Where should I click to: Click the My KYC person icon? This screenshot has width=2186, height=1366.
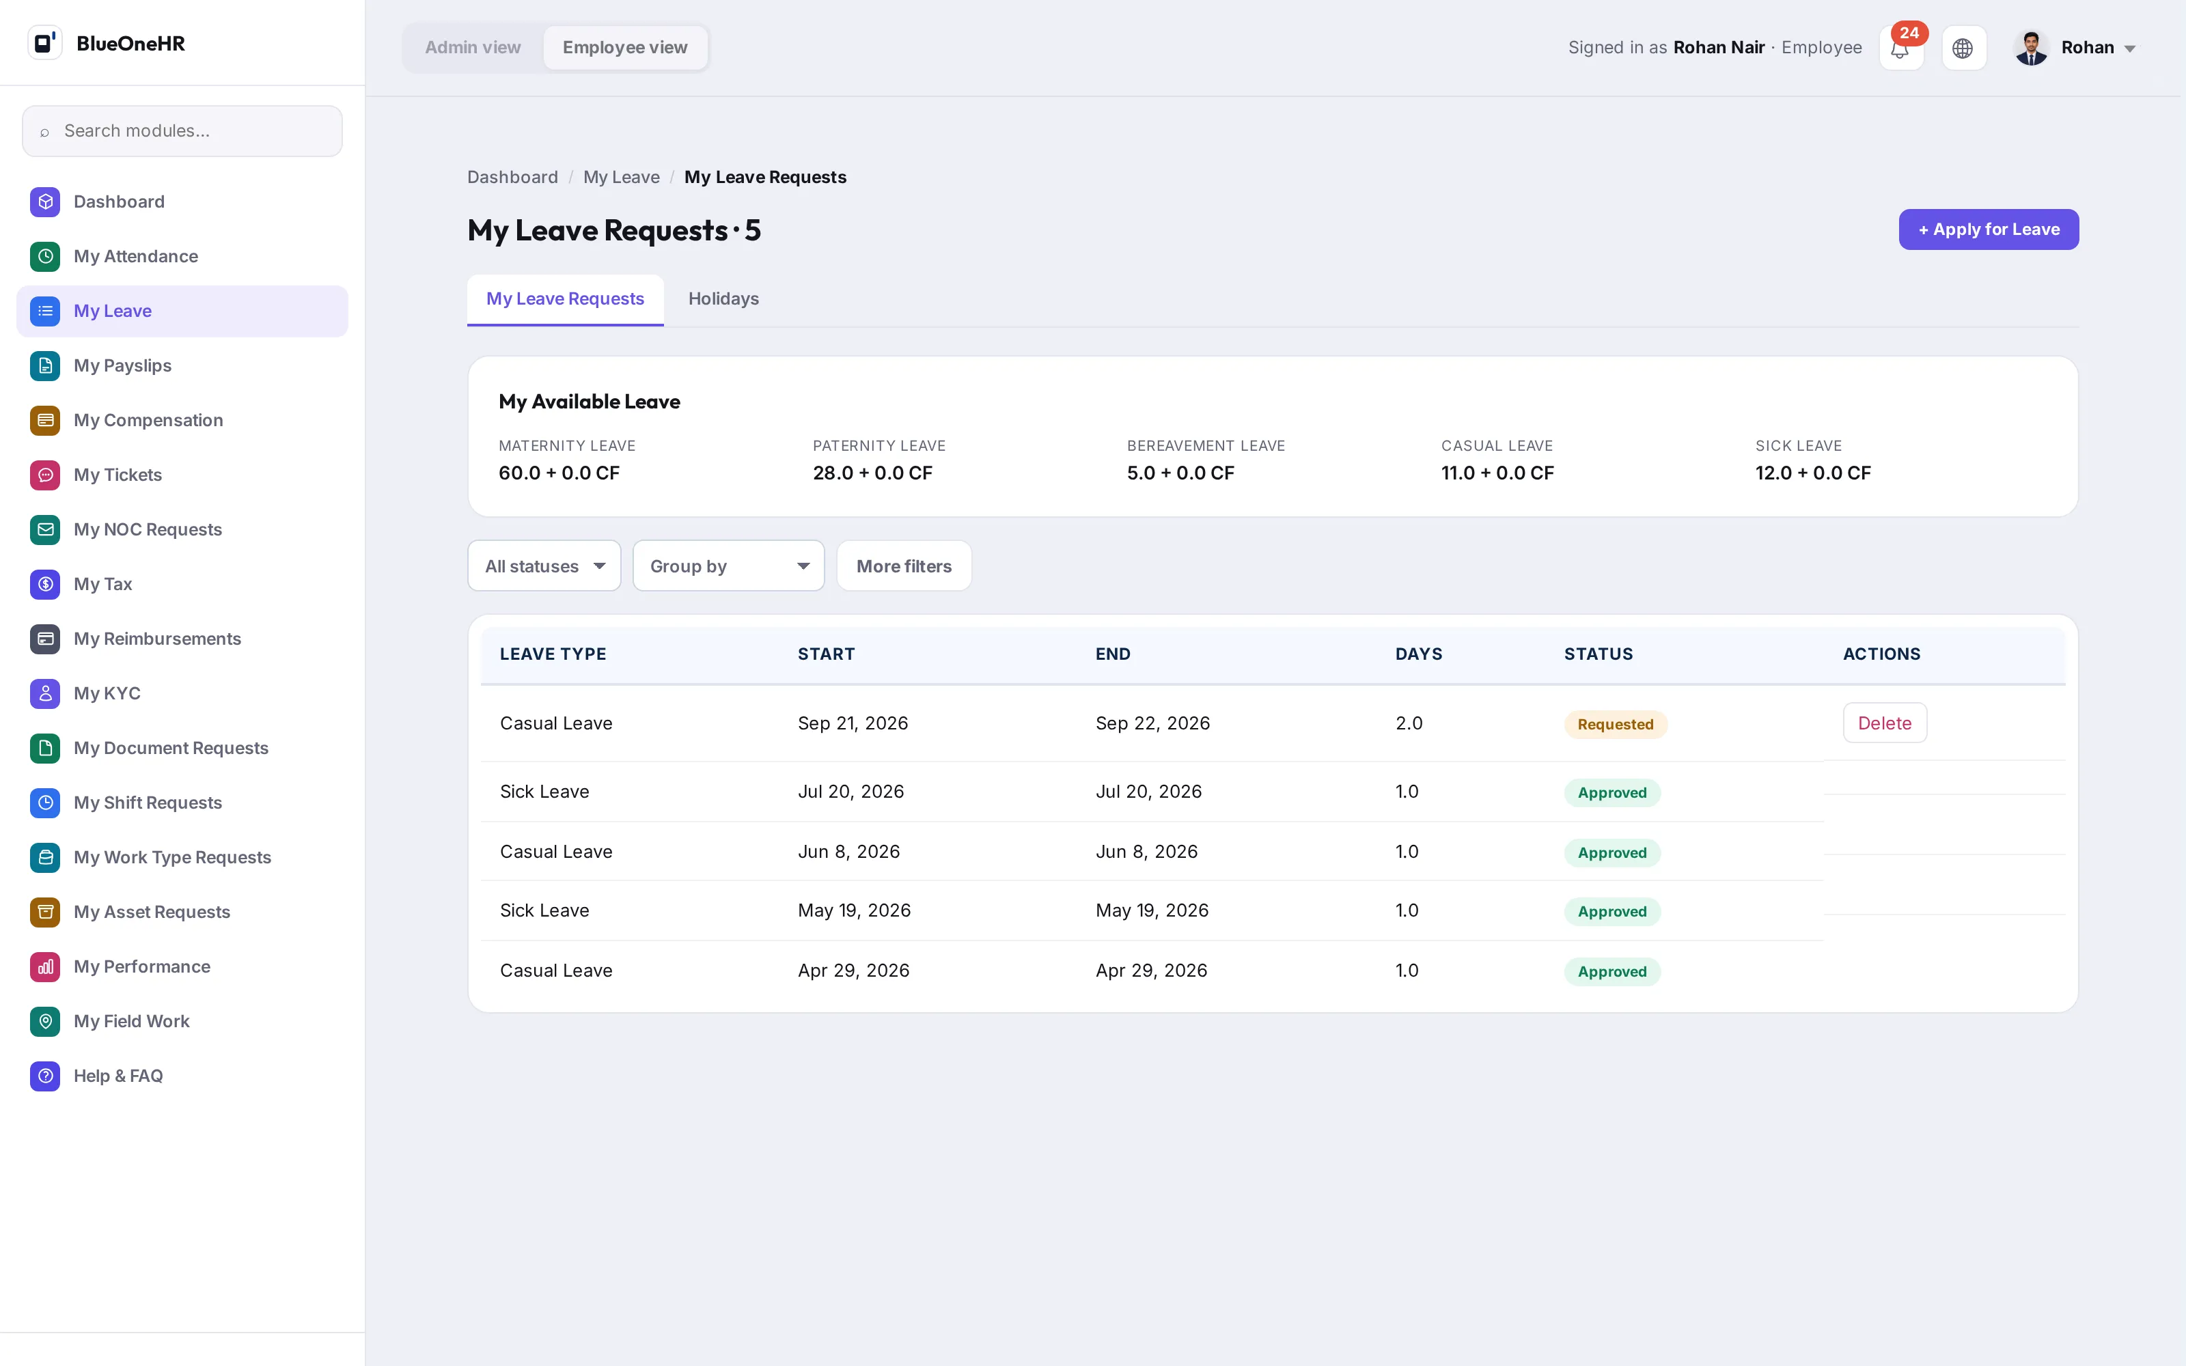point(45,694)
